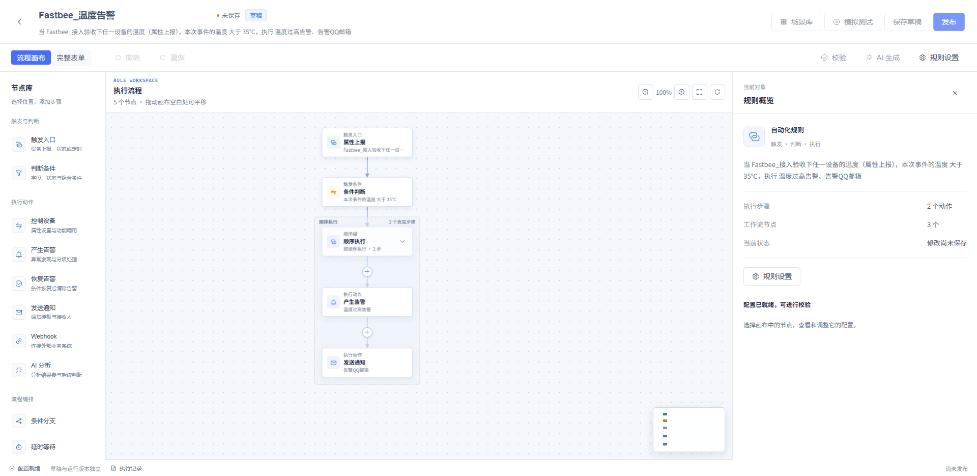Screen dimensions: 977x476
Task: Click the 草稿 draft badge
Action: tap(256, 15)
